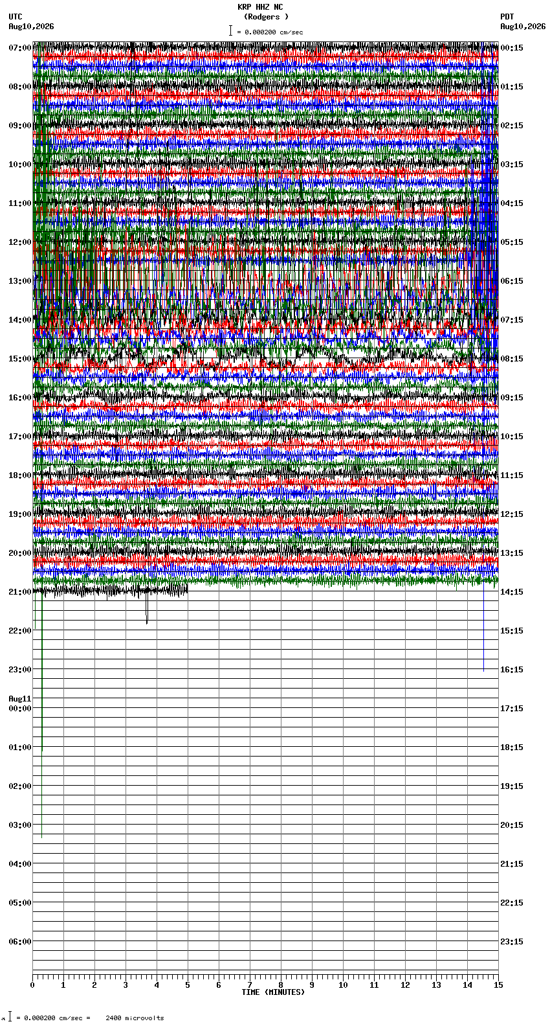The height and width of the screenshot is (1026, 550).
Task: Click the 08:00 UTC time label
Action: 20,87
